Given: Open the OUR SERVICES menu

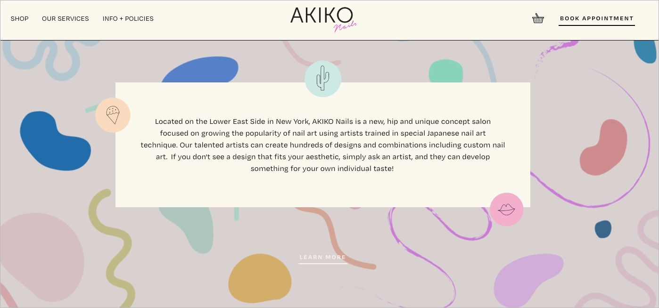Looking at the screenshot, I should tap(66, 19).
